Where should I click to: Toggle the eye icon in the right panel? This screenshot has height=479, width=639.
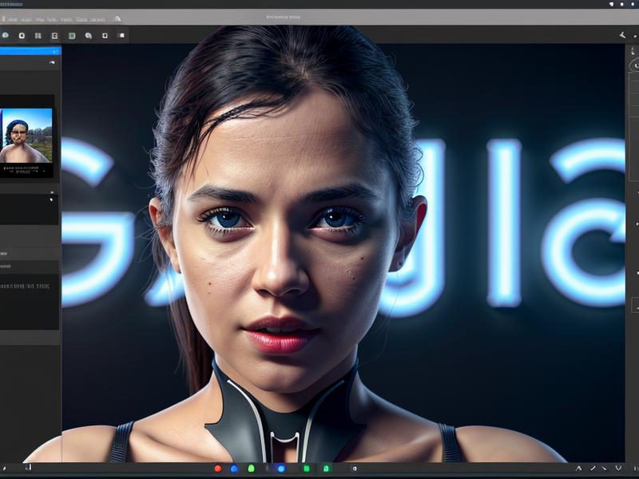click(x=634, y=63)
